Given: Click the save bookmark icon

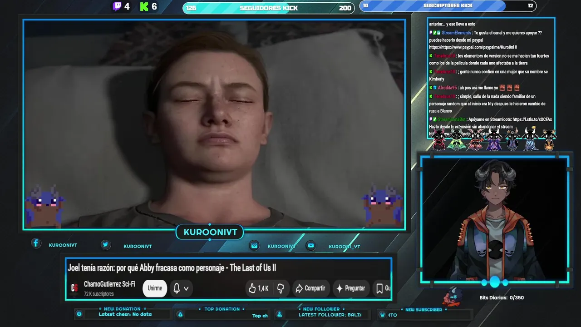Looking at the screenshot, I should coord(379,288).
